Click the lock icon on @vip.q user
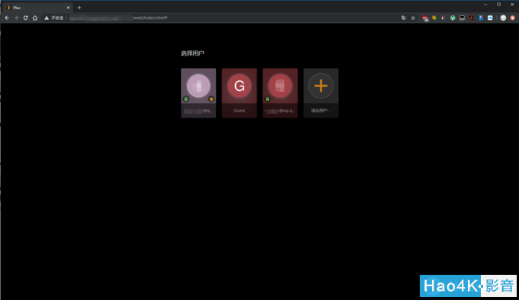This screenshot has height=300, width=519. [x=267, y=99]
